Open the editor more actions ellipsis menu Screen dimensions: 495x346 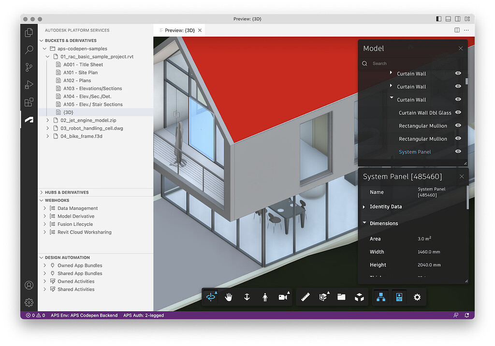466,30
